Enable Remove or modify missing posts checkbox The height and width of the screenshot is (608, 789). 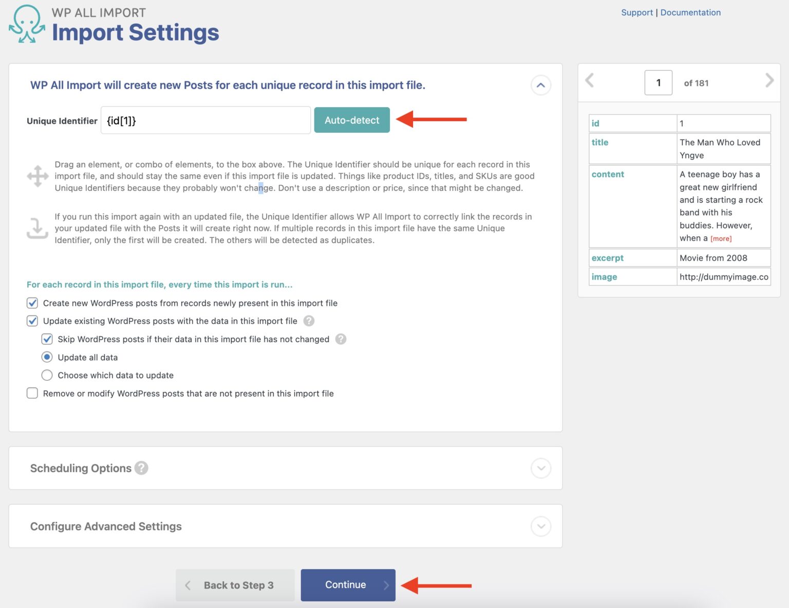pyautogui.click(x=32, y=394)
